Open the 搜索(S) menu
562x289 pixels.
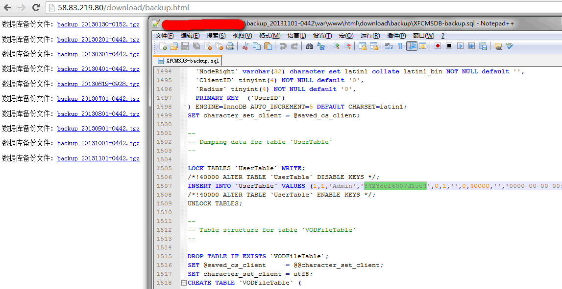tap(216, 35)
